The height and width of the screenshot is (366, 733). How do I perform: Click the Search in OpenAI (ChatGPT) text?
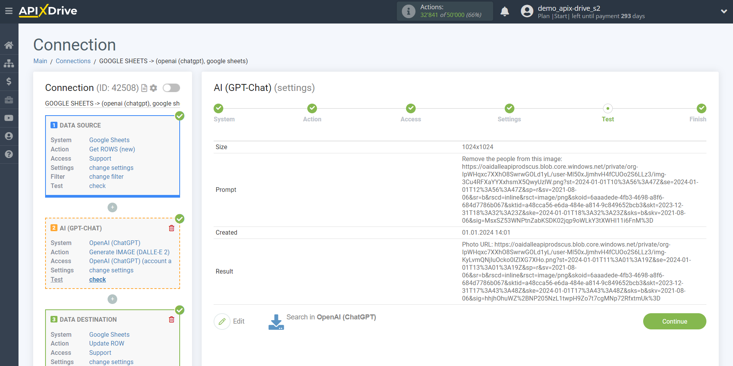point(331,317)
